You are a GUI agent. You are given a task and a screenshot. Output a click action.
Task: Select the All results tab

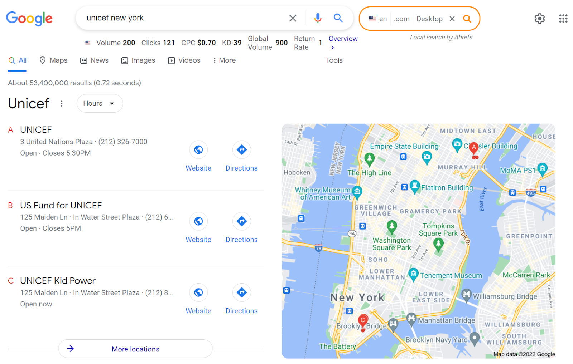18,60
